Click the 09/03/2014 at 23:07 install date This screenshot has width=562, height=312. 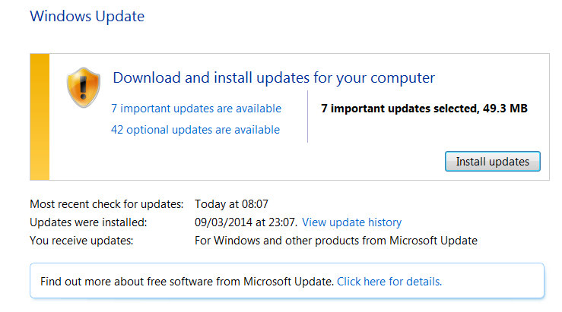246,222
